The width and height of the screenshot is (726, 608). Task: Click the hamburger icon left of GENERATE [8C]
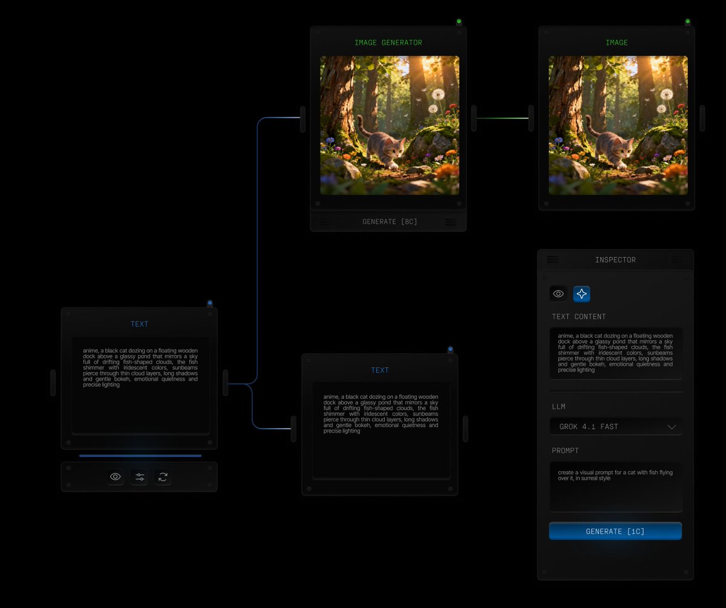[325, 221]
